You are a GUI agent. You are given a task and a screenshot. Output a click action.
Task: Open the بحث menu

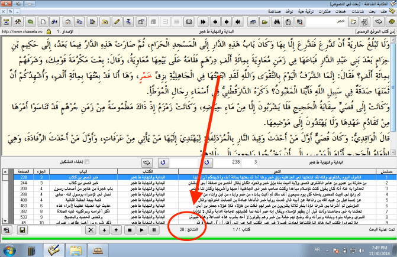coord(372,12)
